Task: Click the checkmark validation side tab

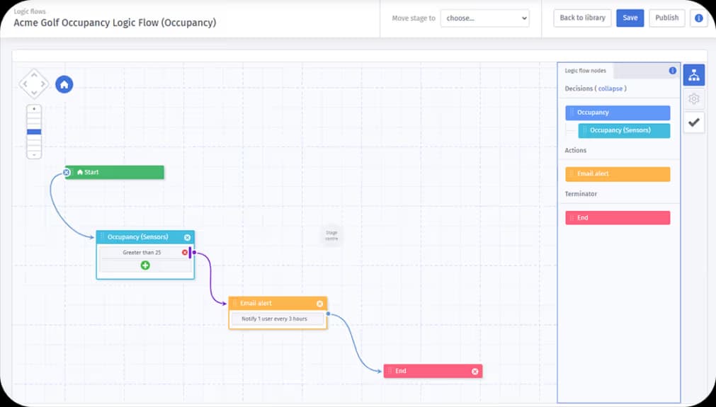Action: (693, 122)
